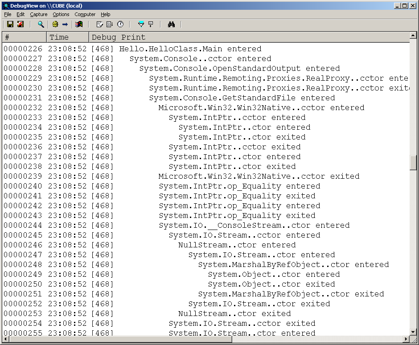Click the red X icon beside Save
Viewport: 419px width, 345px height.
click(x=21, y=24)
